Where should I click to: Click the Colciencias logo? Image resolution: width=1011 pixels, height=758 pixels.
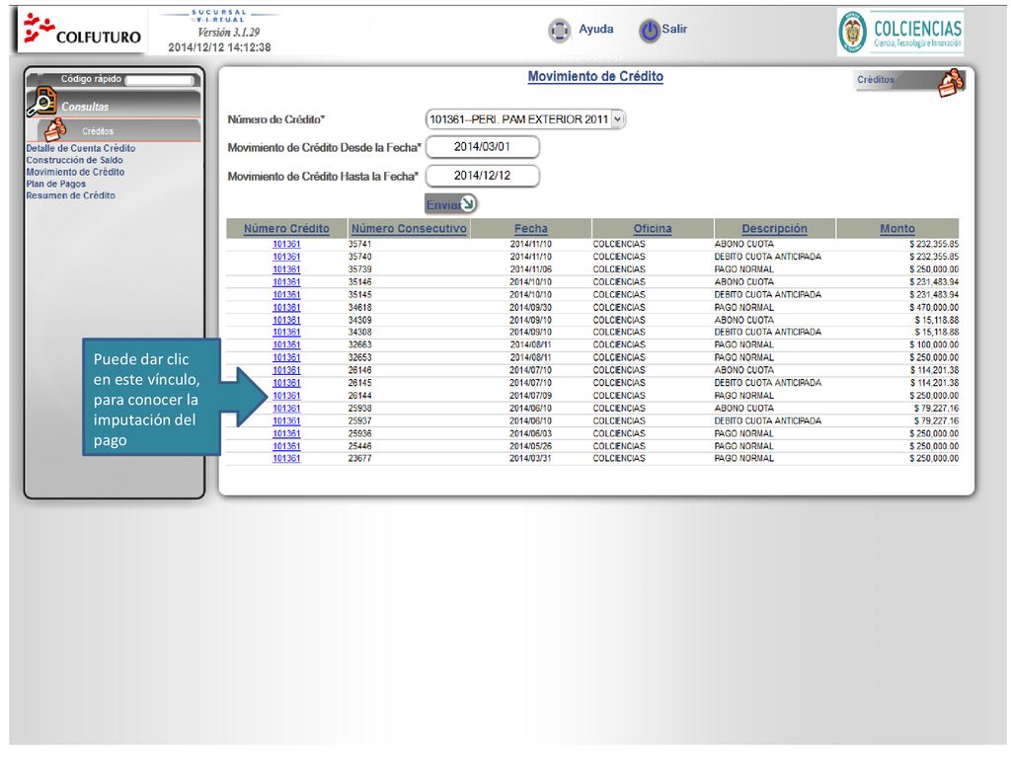coord(900,32)
